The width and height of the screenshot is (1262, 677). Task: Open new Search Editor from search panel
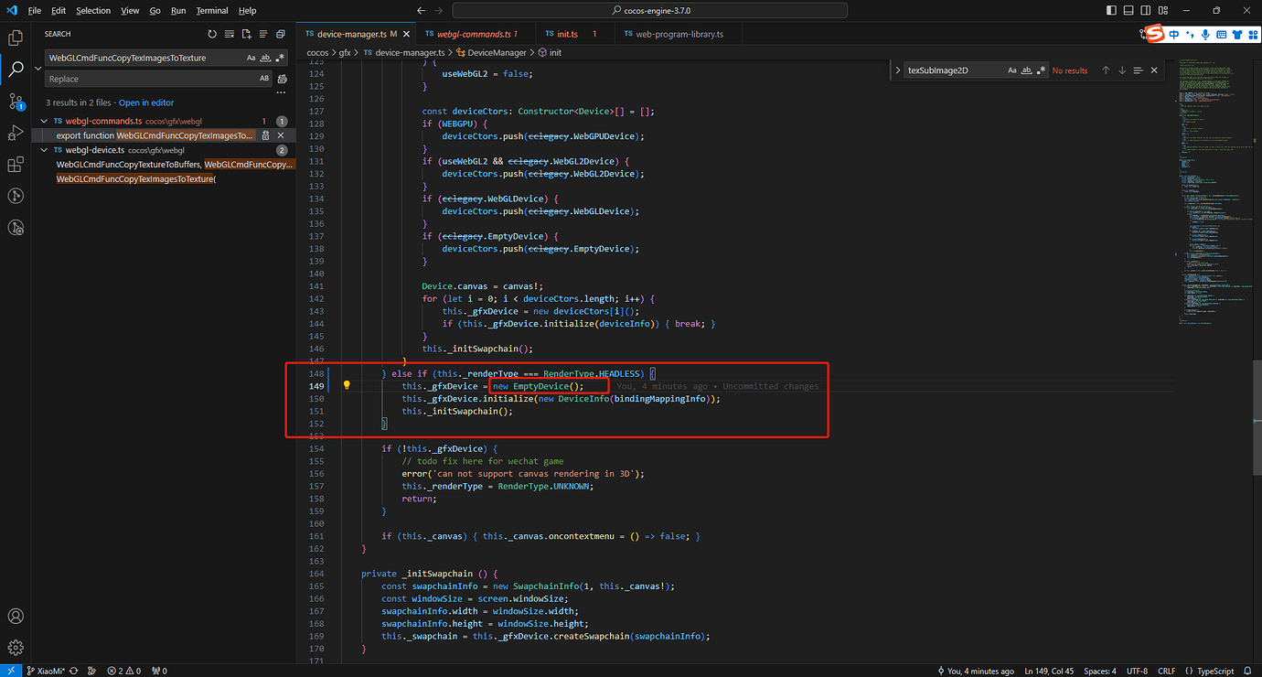click(247, 34)
